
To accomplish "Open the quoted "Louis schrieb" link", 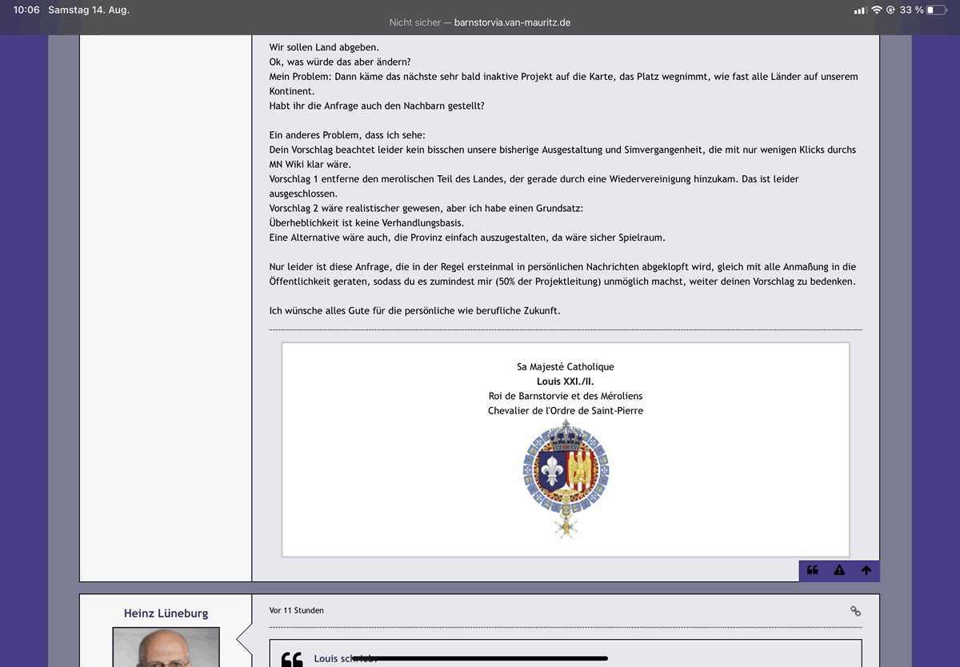I will (337, 658).
